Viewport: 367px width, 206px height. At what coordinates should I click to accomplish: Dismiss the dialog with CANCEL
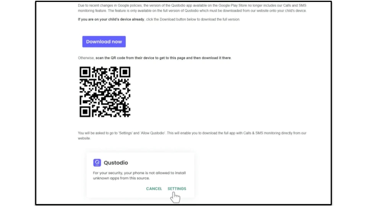point(154,188)
